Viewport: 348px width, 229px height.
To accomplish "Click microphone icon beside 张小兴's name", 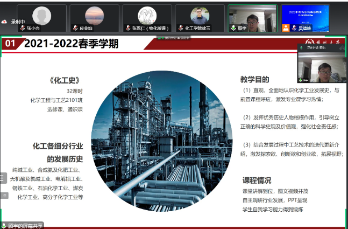I will pos(22,27).
